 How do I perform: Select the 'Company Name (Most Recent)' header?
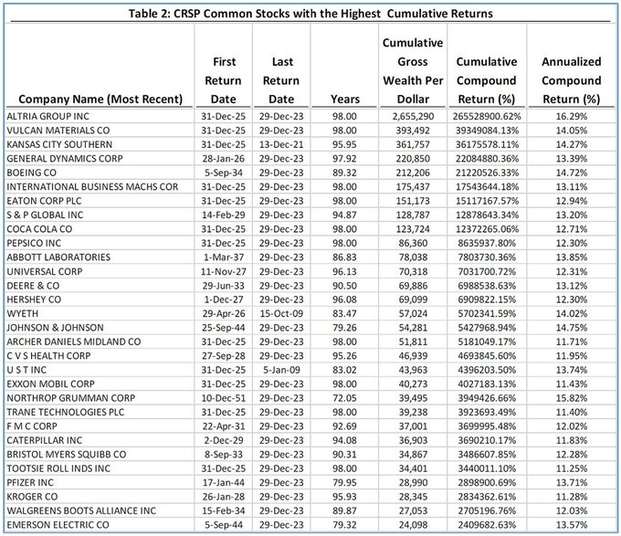(x=100, y=99)
